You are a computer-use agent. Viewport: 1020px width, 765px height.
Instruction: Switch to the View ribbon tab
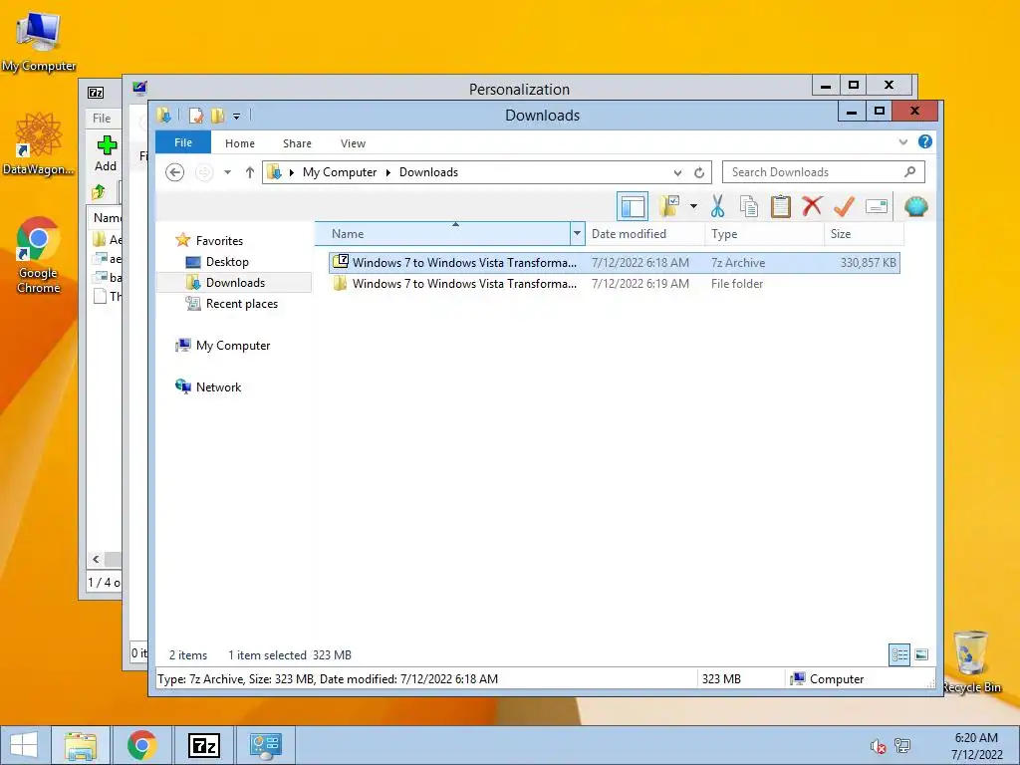(353, 143)
